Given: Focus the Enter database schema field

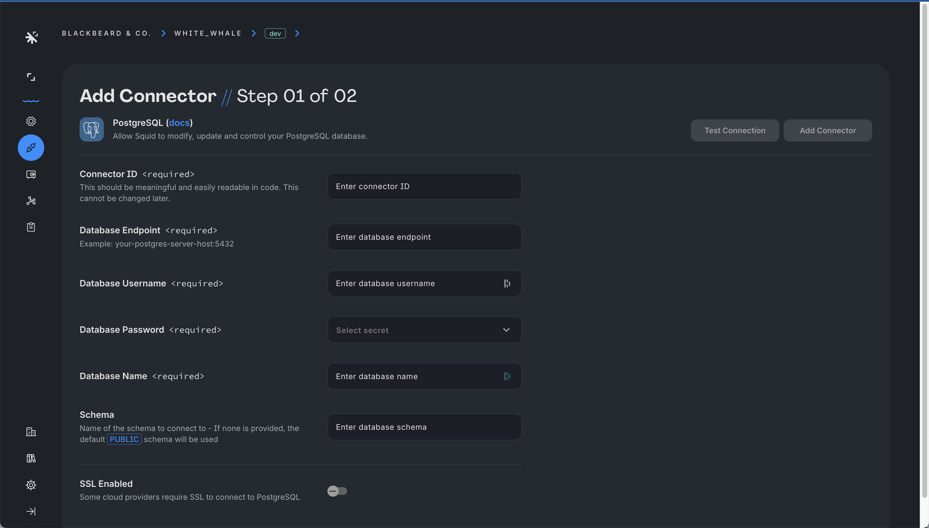Looking at the screenshot, I should click(x=425, y=427).
